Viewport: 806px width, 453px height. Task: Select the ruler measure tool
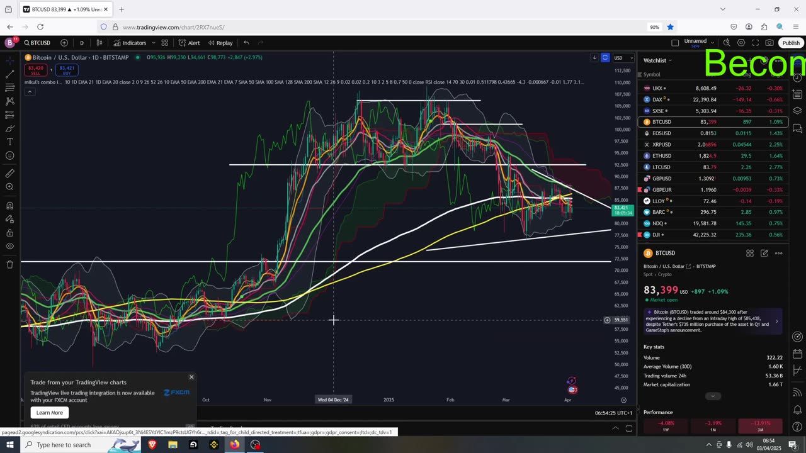[x=9, y=174]
